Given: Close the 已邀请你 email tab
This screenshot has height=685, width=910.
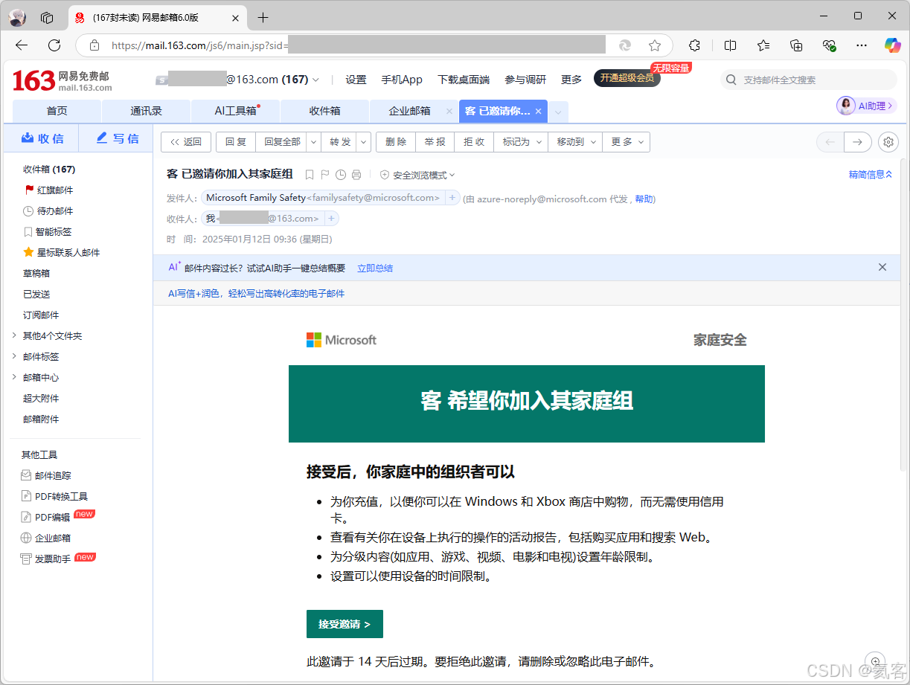Looking at the screenshot, I should 539,111.
